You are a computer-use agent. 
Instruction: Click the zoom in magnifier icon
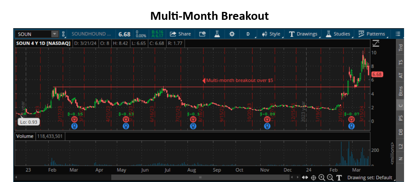(322, 178)
